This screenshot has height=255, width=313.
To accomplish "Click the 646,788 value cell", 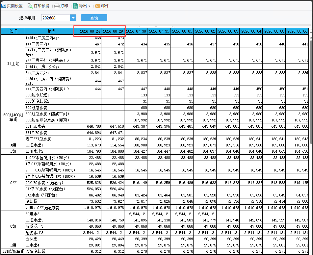I will pyautogui.click(x=90, y=126).
